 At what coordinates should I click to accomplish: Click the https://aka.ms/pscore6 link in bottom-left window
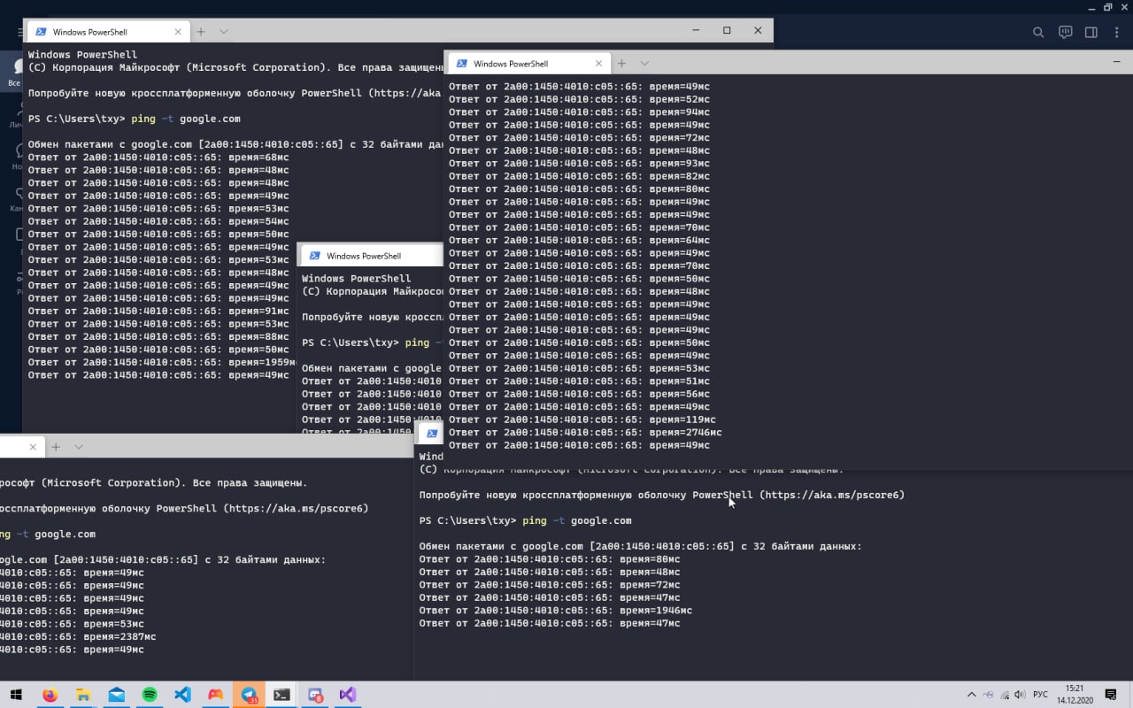point(296,508)
